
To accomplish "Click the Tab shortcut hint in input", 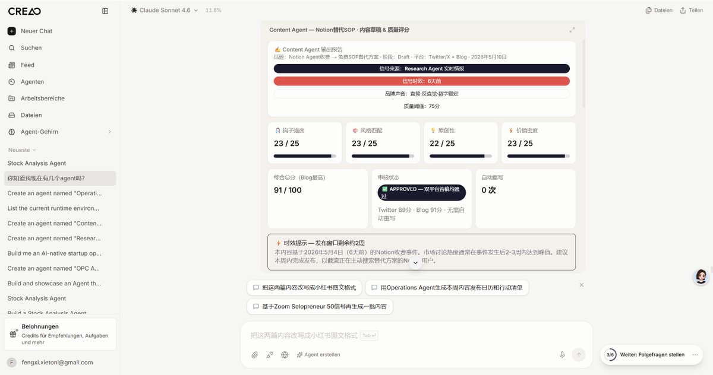I will click(369, 336).
